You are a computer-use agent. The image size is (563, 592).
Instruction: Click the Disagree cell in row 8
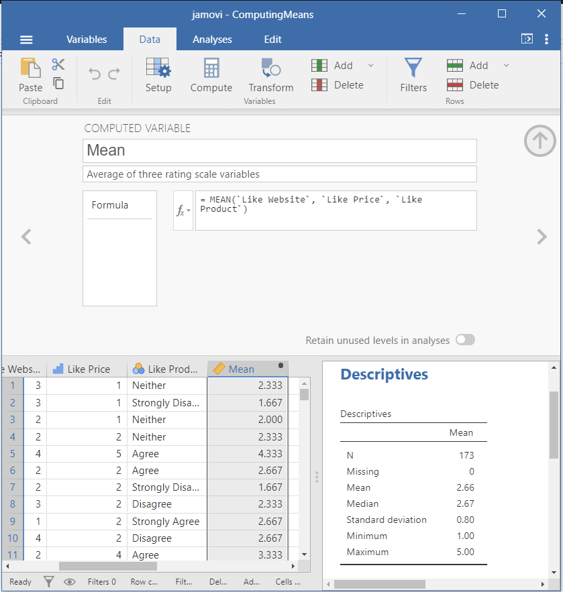coord(167,504)
